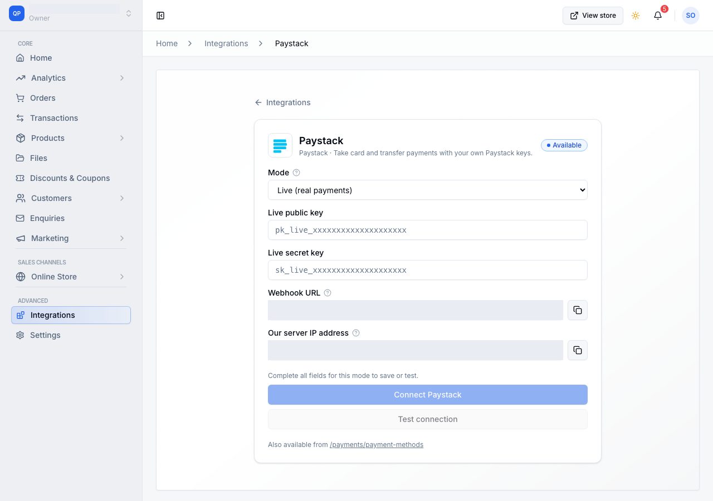
Task: Click the Paystack breadcrumb text
Action: 291,43
